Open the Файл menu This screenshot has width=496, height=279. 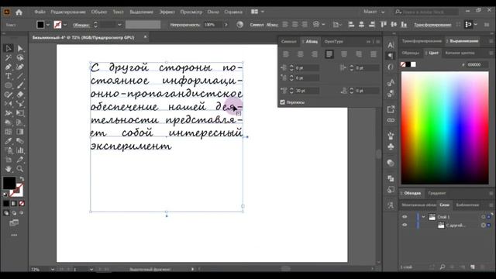point(40,12)
